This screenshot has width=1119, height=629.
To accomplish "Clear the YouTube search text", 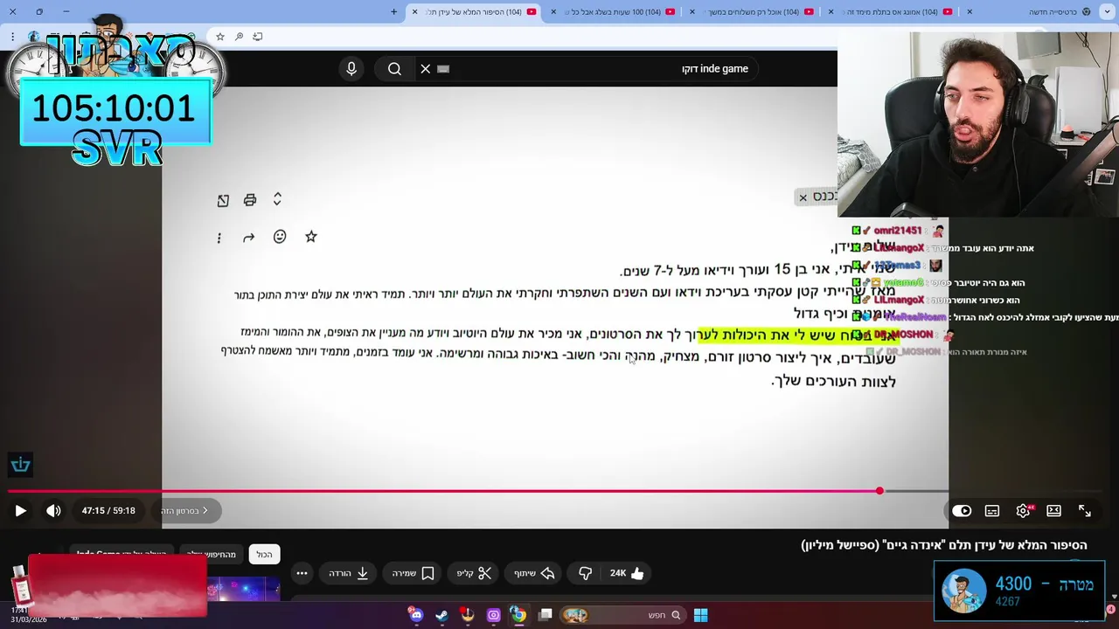I will point(426,69).
